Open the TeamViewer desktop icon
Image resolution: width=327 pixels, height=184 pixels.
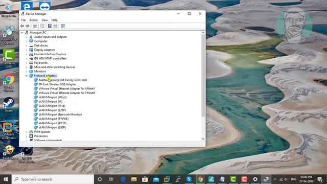click(x=44, y=6)
